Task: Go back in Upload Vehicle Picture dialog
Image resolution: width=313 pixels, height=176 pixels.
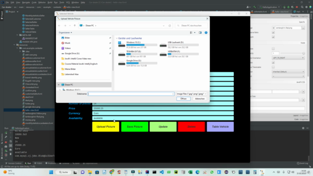Action: [59, 25]
